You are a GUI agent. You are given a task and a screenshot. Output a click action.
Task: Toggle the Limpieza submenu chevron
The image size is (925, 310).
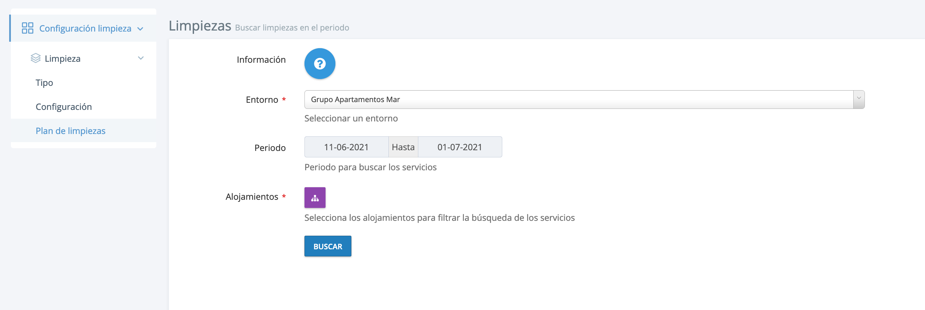point(140,58)
